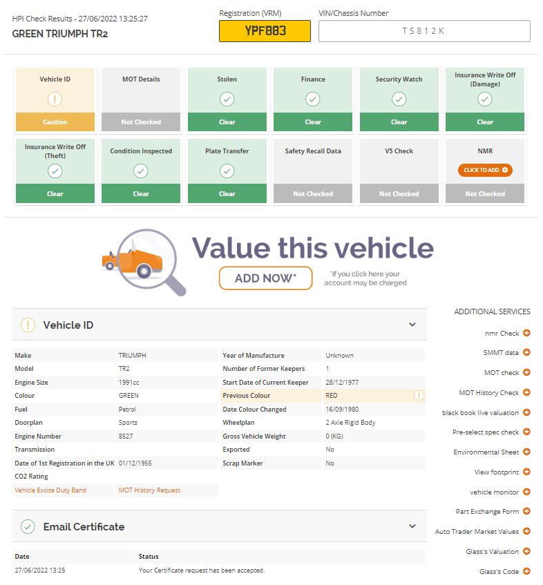
Task: Click Auto Trader Market Values text link
Action: coord(477,531)
